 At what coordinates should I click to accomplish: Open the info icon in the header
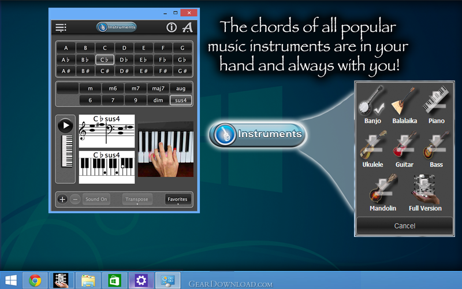coord(172,27)
